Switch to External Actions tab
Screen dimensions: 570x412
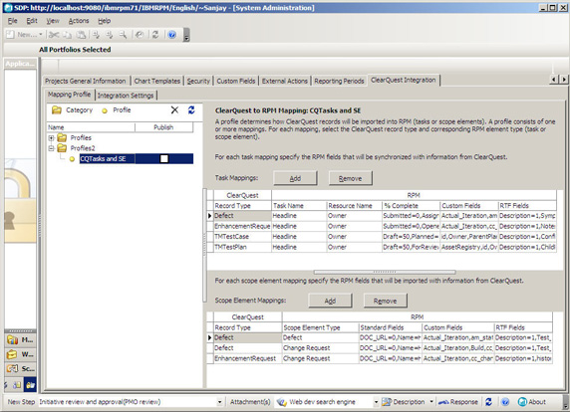tap(285, 81)
